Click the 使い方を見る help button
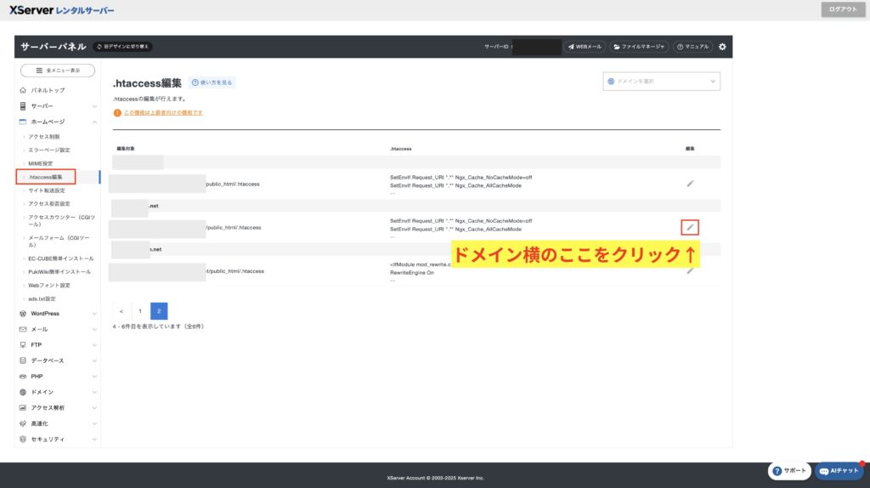 pos(212,82)
